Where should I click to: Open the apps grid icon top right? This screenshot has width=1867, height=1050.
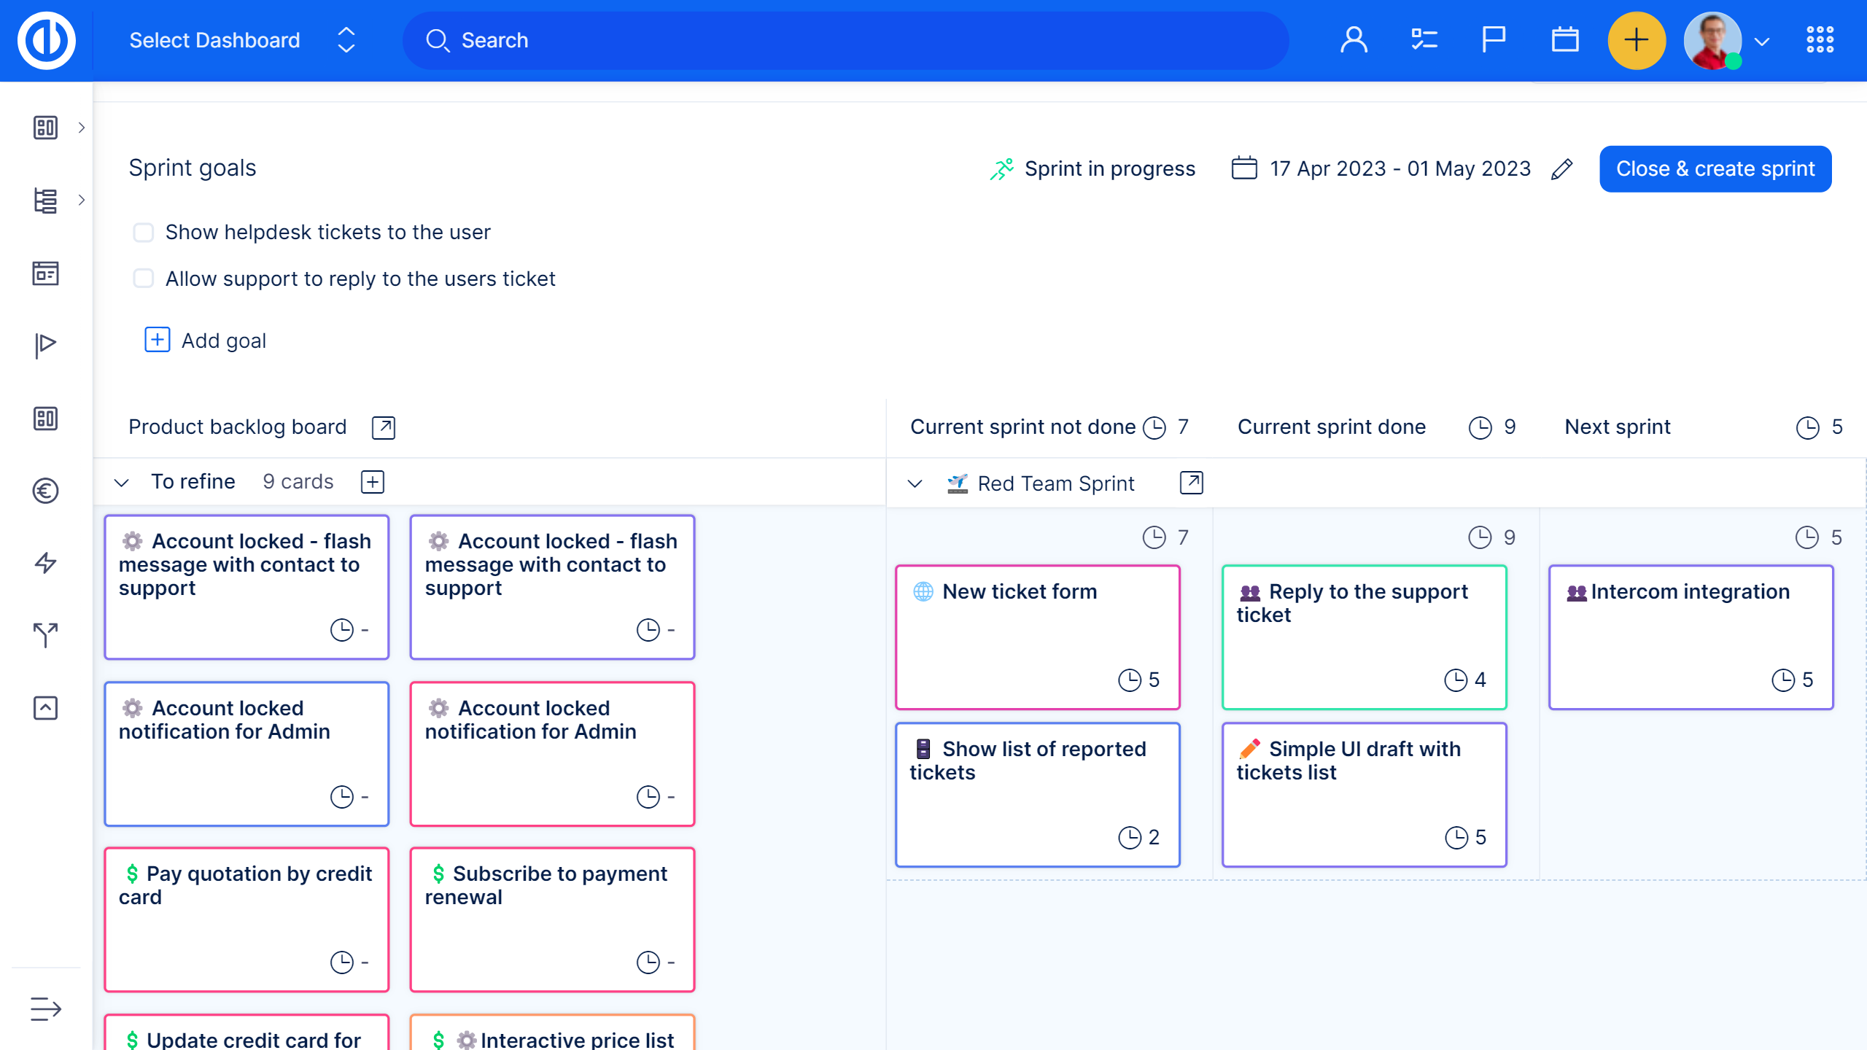(x=1820, y=40)
